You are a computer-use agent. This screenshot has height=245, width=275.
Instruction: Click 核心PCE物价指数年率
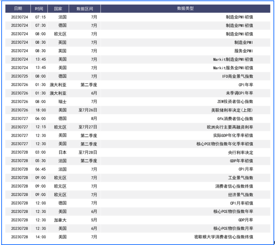[x=233, y=211]
